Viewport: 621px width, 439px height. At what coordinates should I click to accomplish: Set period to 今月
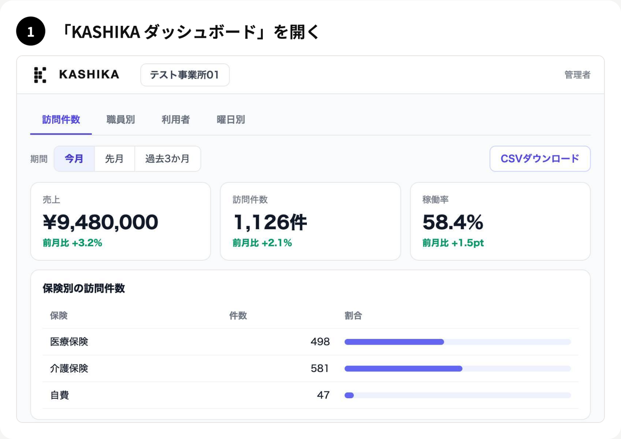tap(74, 159)
